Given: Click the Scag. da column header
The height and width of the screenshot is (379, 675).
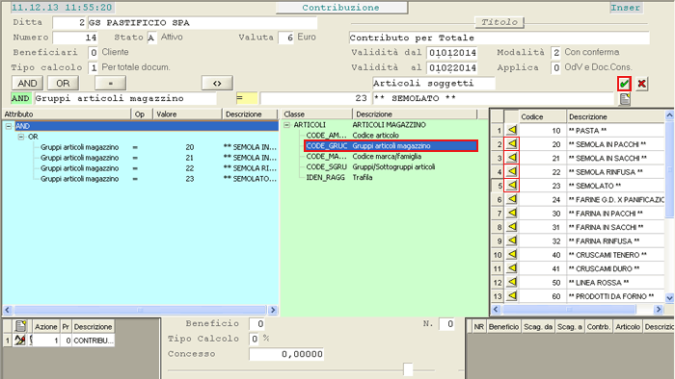Looking at the screenshot, I should click(x=538, y=327).
